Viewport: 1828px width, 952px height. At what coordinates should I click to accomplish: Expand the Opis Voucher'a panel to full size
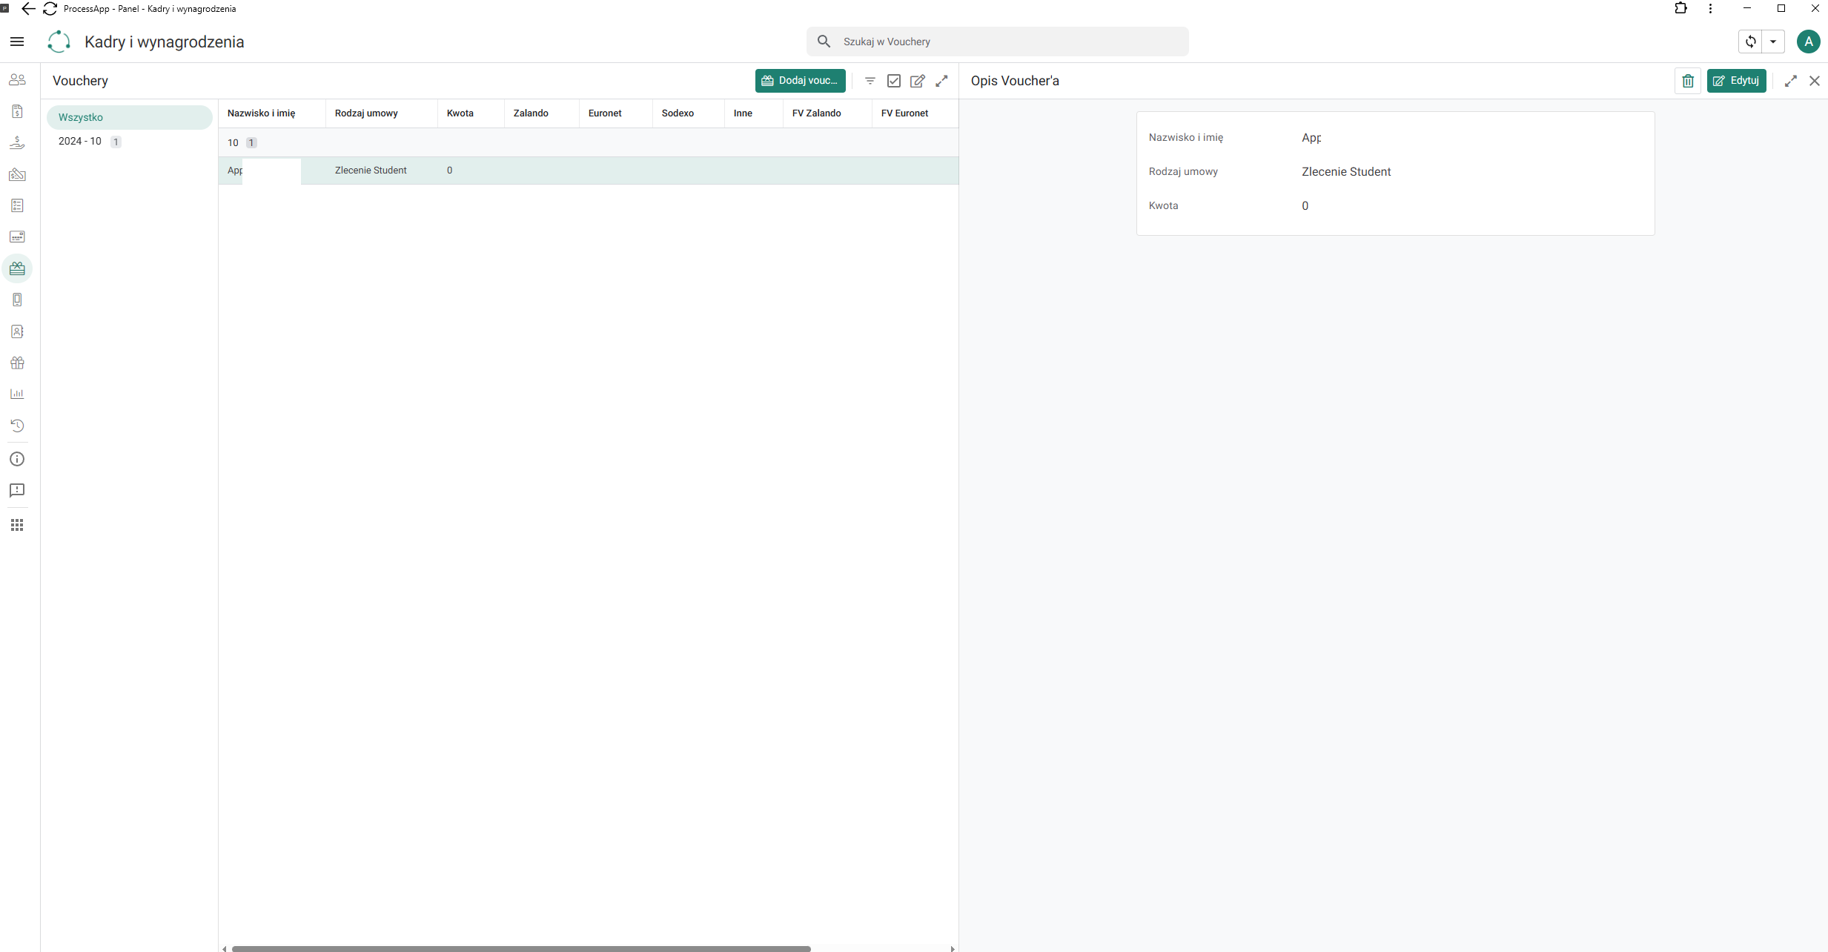tap(1791, 81)
